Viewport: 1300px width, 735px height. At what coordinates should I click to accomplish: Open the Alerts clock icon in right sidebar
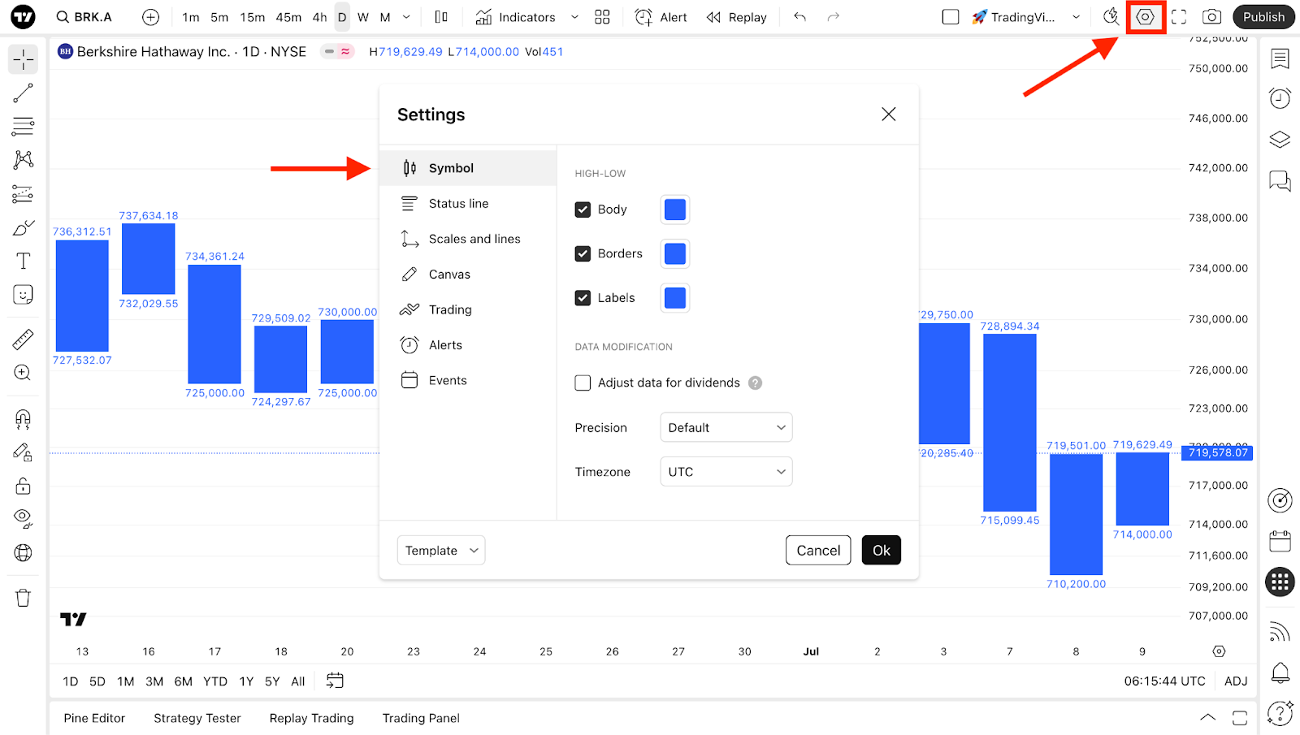(x=1280, y=98)
